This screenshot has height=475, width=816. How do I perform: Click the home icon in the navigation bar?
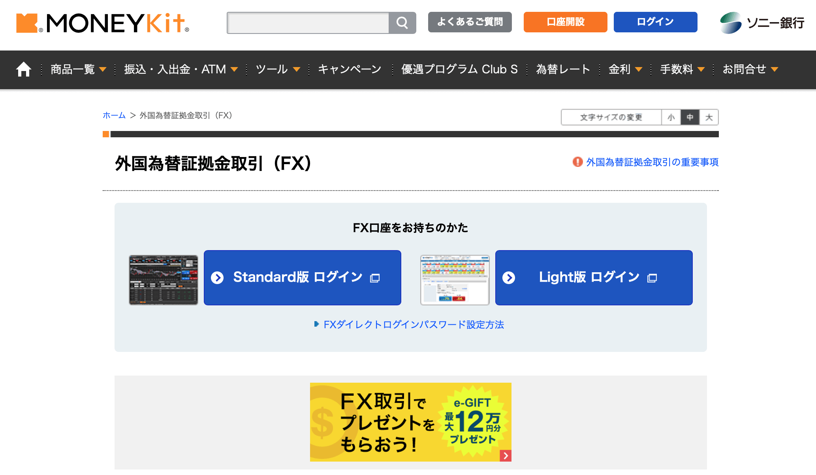23,69
